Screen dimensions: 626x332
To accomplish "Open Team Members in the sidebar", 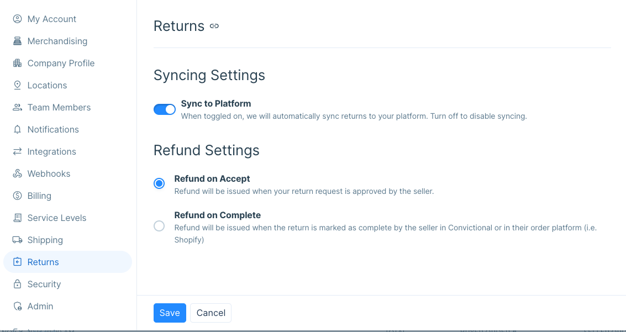I will point(59,107).
